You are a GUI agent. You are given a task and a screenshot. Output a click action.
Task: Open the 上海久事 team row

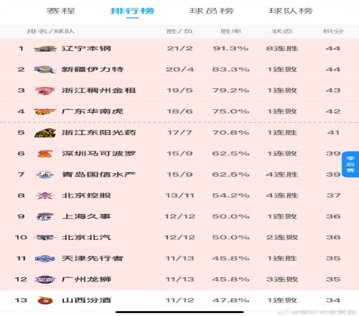point(179,216)
